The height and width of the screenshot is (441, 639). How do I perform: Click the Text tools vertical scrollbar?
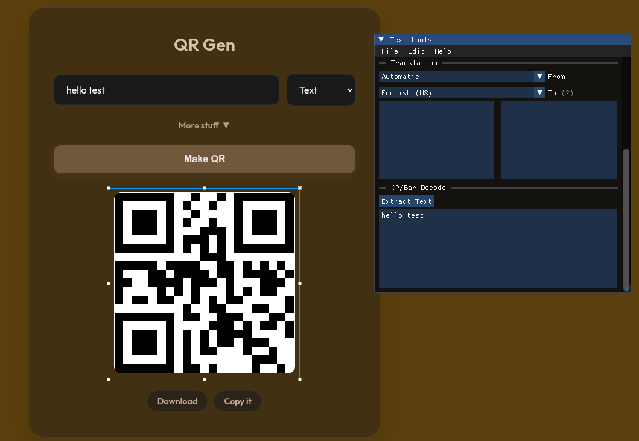click(626, 217)
